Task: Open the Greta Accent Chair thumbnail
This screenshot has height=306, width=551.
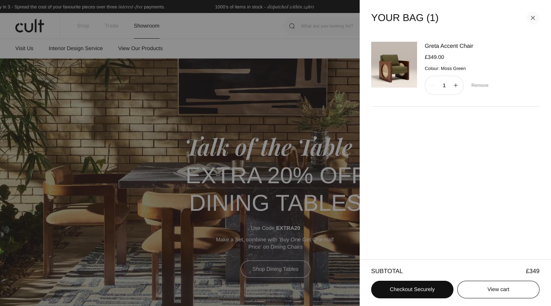Action: click(394, 65)
